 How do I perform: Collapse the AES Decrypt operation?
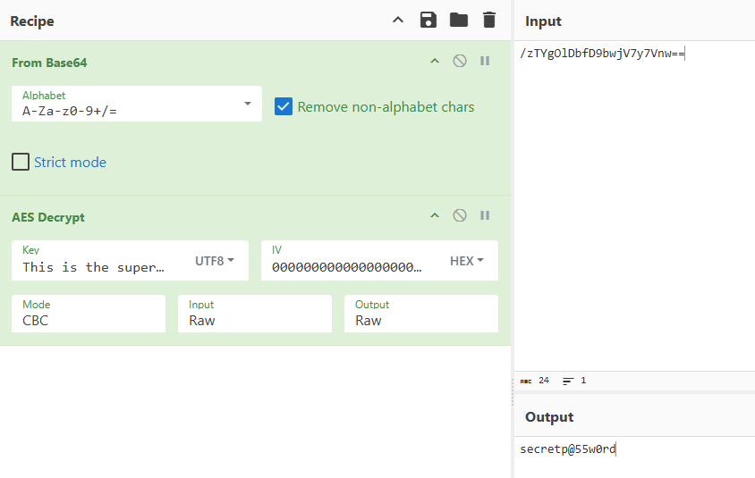pyautogui.click(x=435, y=215)
